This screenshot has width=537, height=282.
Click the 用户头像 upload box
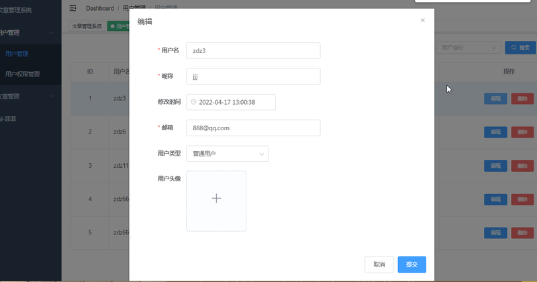[216, 201]
